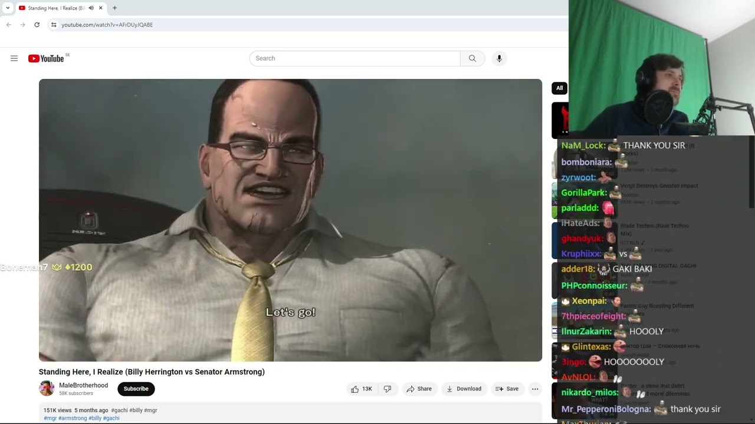Click the browser address bar URL
755x424 pixels.
[x=107, y=25]
